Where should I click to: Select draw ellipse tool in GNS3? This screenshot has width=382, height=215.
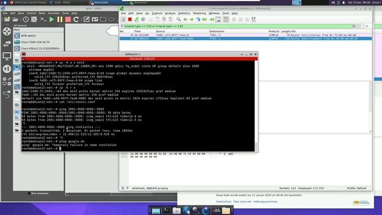point(111,19)
